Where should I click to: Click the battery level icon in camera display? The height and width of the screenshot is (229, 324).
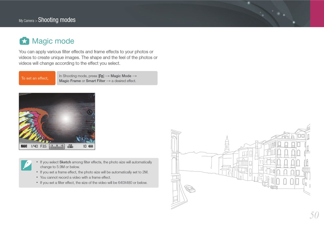[x=91, y=146]
